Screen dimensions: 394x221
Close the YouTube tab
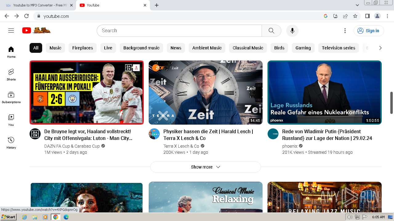tap(145, 5)
